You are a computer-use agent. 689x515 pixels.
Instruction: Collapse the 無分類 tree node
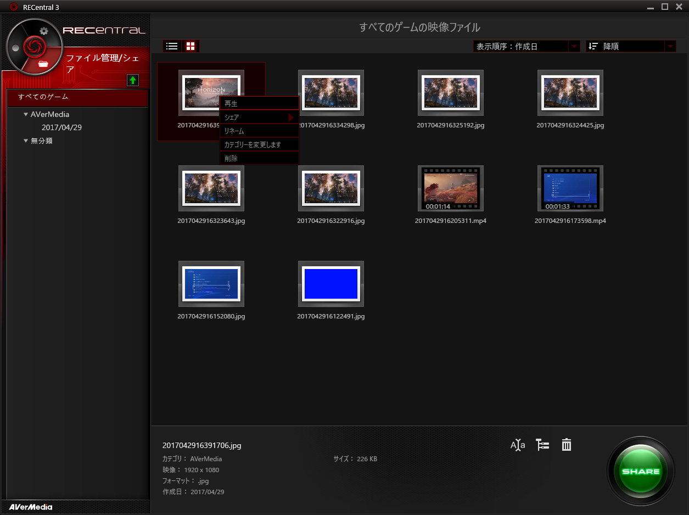point(26,141)
